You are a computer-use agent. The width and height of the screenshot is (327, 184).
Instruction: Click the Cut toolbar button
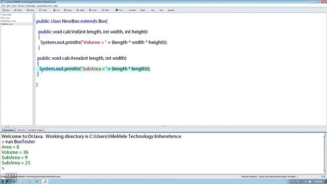pyautogui.click(x=56, y=10)
